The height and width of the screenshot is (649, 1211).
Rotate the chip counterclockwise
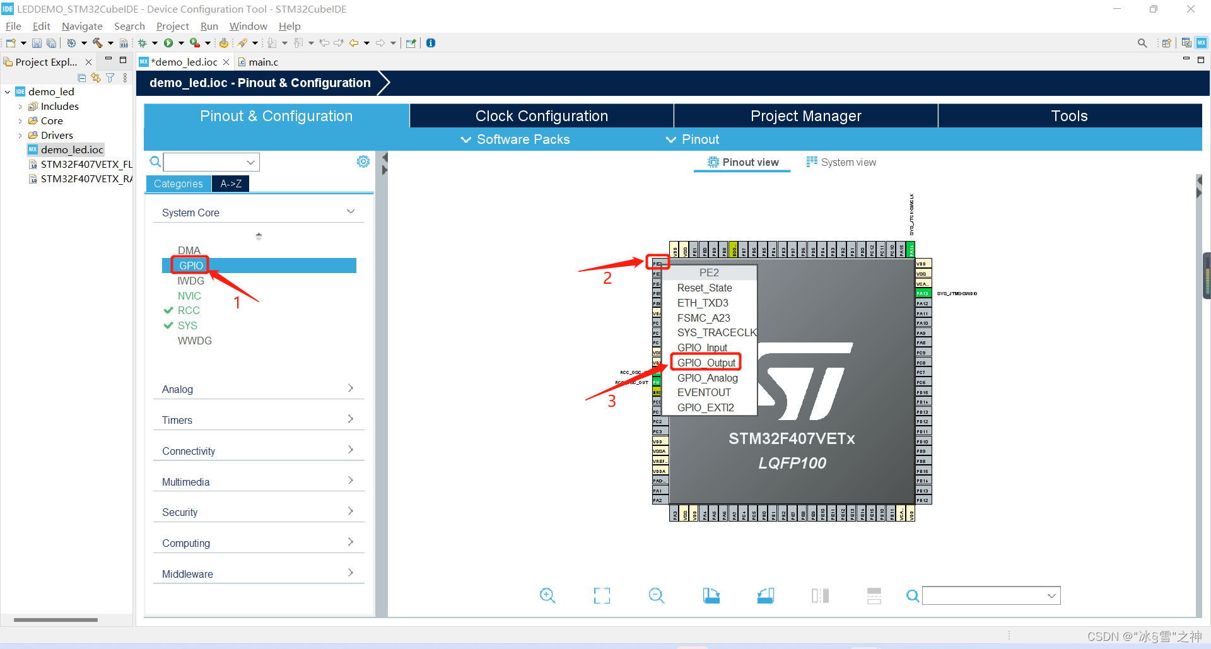[766, 595]
